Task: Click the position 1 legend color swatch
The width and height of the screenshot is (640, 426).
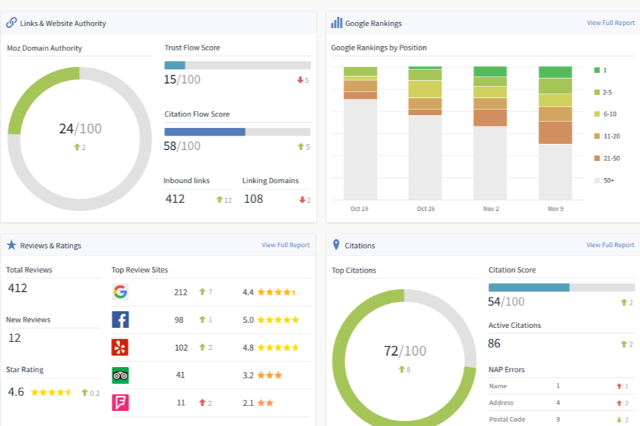Action: (597, 70)
